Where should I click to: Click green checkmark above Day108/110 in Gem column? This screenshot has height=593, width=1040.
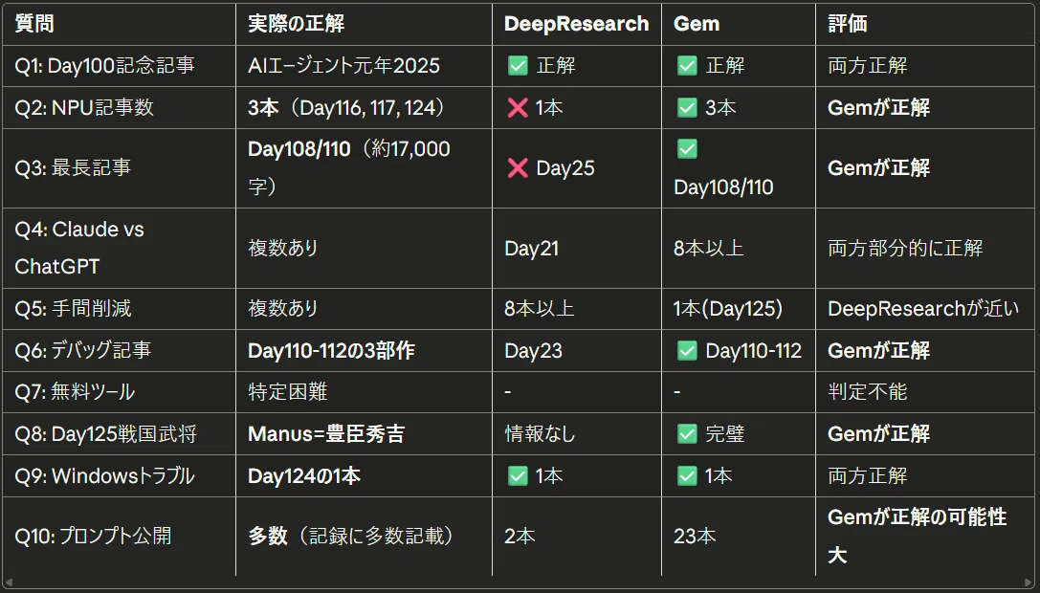tap(687, 148)
